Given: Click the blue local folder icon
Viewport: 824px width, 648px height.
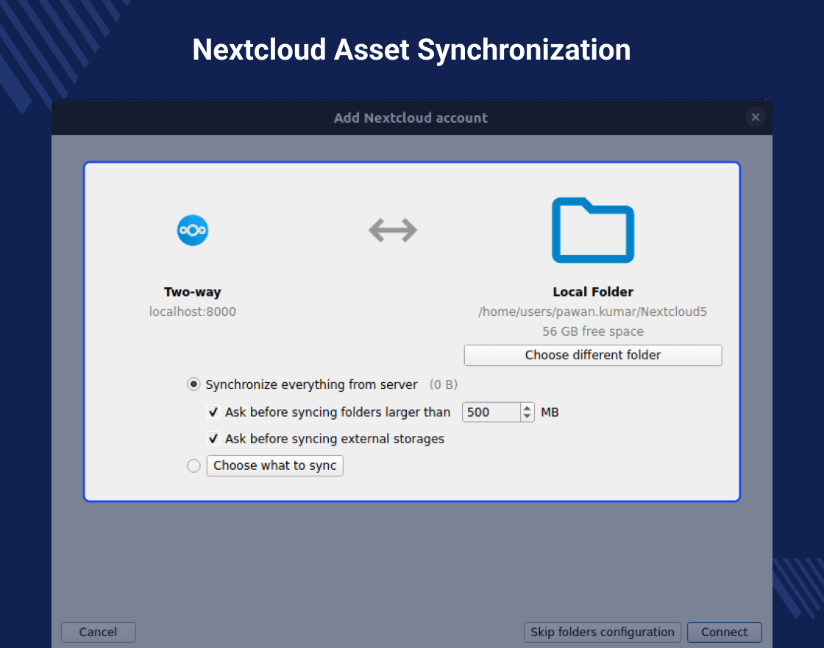Looking at the screenshot, I should (593, 230).
